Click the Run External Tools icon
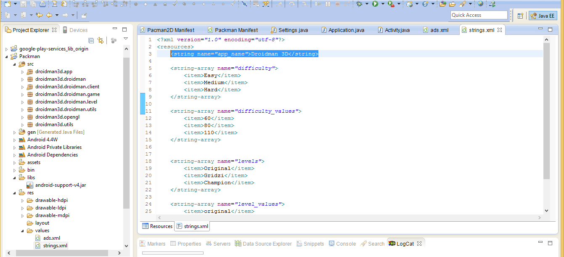This screenshot has width=564, height=257. point(391,4)
